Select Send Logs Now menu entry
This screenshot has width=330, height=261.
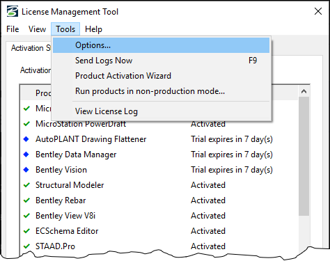[x=161, y=61]
